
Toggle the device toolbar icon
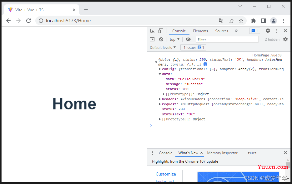pos(161,31)
